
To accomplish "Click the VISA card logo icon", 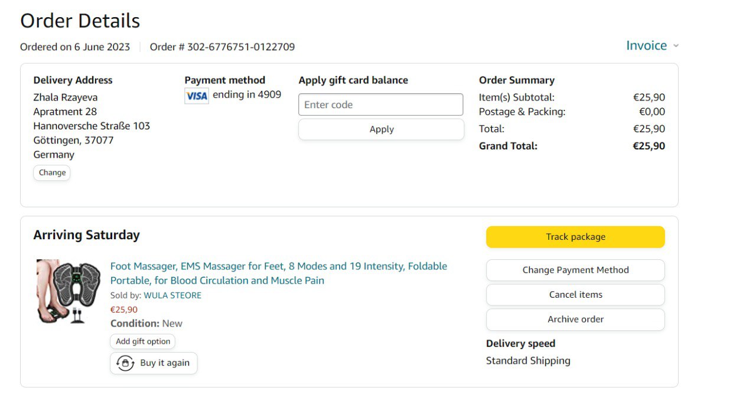I will pos(197,96).
